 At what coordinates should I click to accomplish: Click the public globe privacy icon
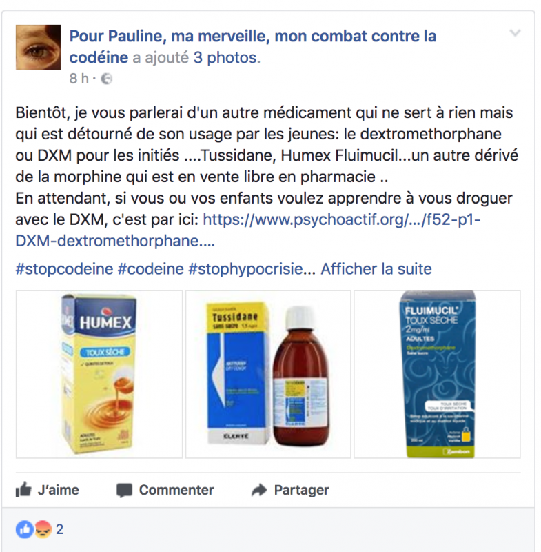coord(107,79)
